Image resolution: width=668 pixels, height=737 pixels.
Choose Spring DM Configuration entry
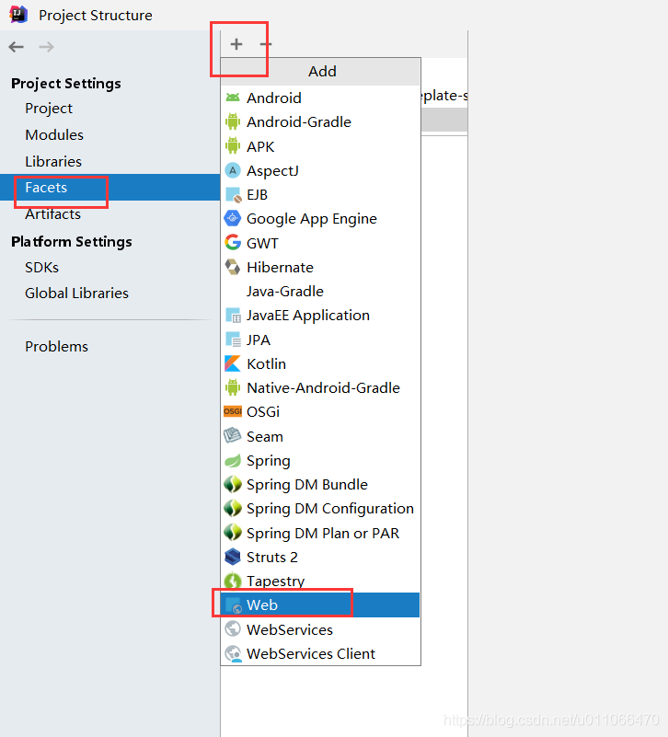(x=320, y=509)
